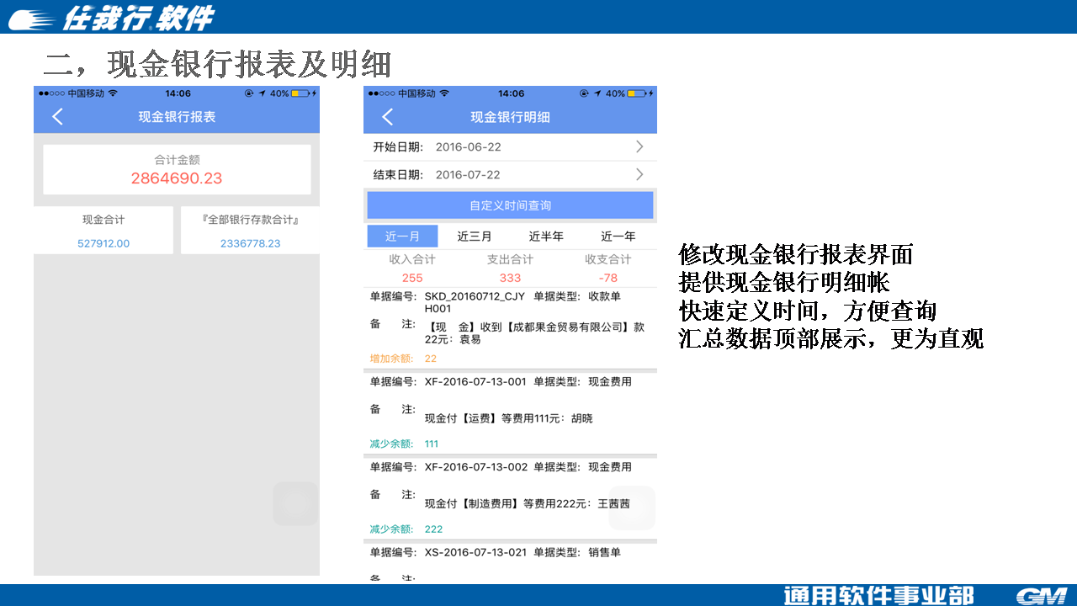Tap the assistive touch button on left phone
Viewport: 1077px width, 606px height.
[295, 503]
